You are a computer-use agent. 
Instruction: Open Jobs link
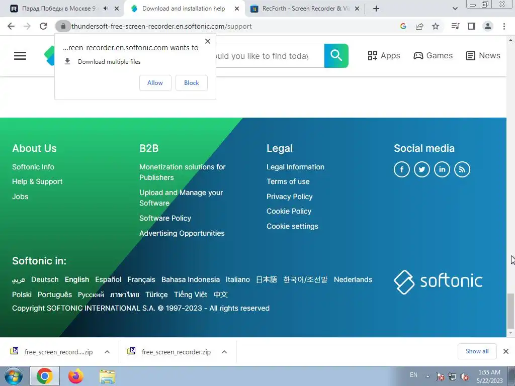point(20,197)
